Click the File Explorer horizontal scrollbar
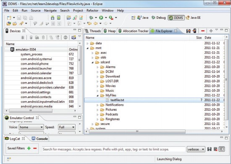The width and height of the screenshot is (231, 164). 137,132
